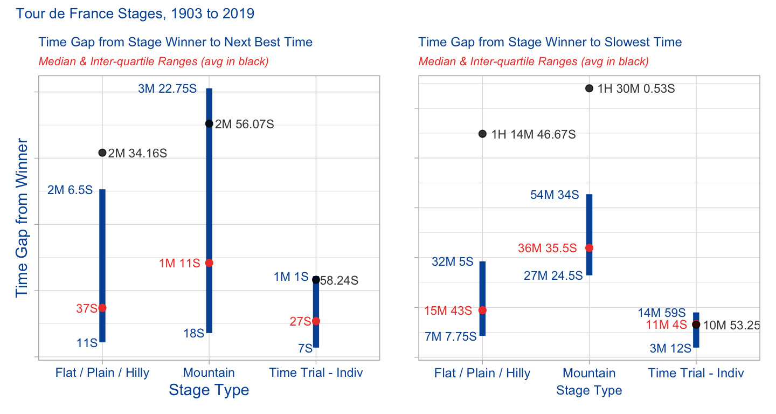Click the black average dot labeled 2M 34.16S
The image size is (776, 414).
coord(102,153)
